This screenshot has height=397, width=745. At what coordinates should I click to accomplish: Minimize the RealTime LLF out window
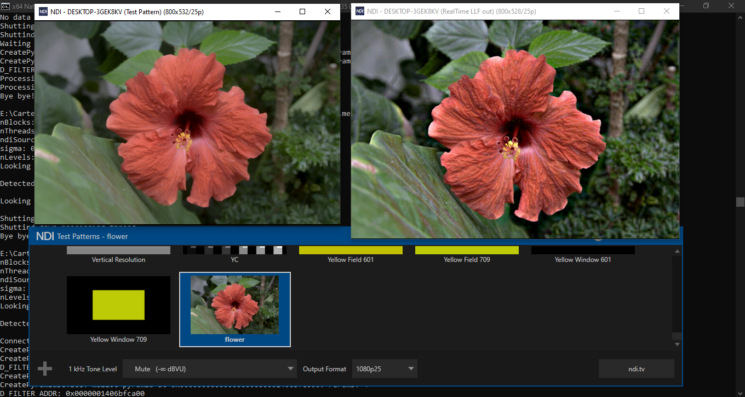pos(616,11)
